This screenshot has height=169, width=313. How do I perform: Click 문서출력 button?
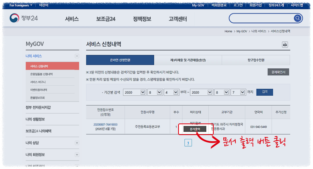(x=195, y=129)
